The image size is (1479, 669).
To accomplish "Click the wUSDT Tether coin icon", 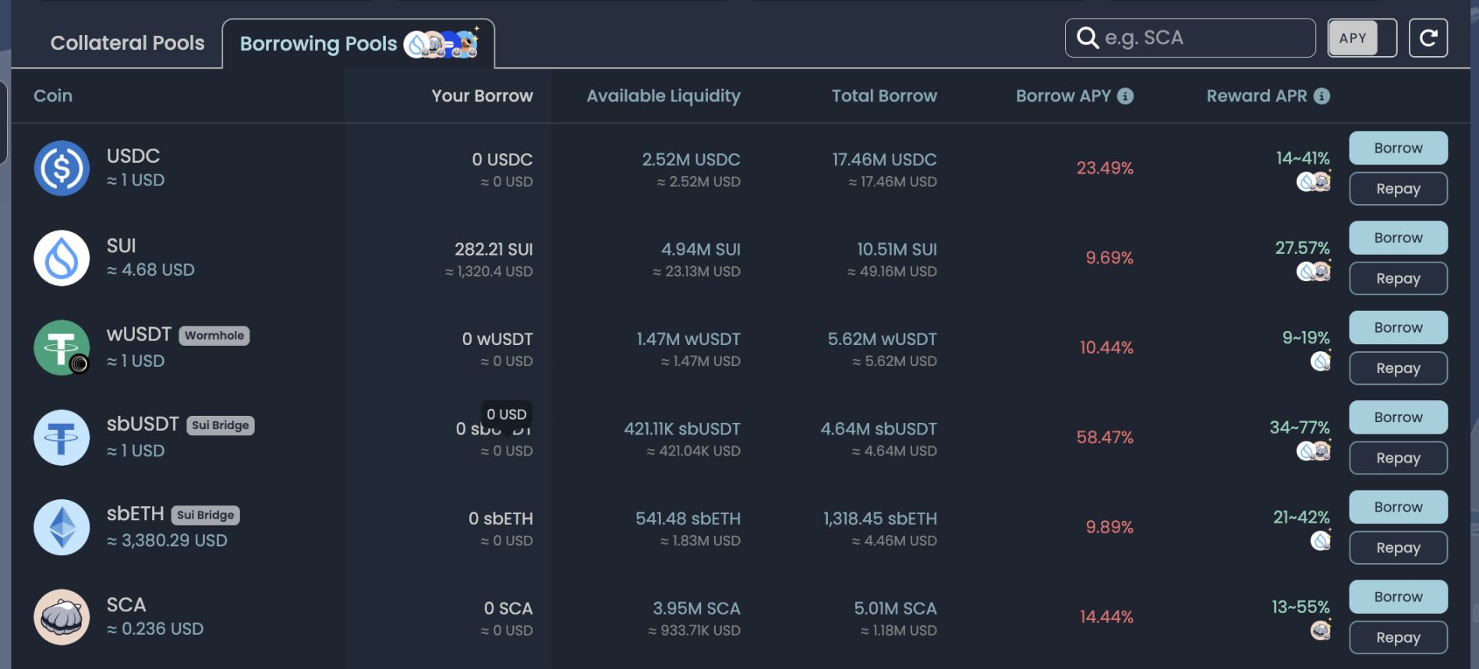I will pyautogui.click(x=62, y=347).
